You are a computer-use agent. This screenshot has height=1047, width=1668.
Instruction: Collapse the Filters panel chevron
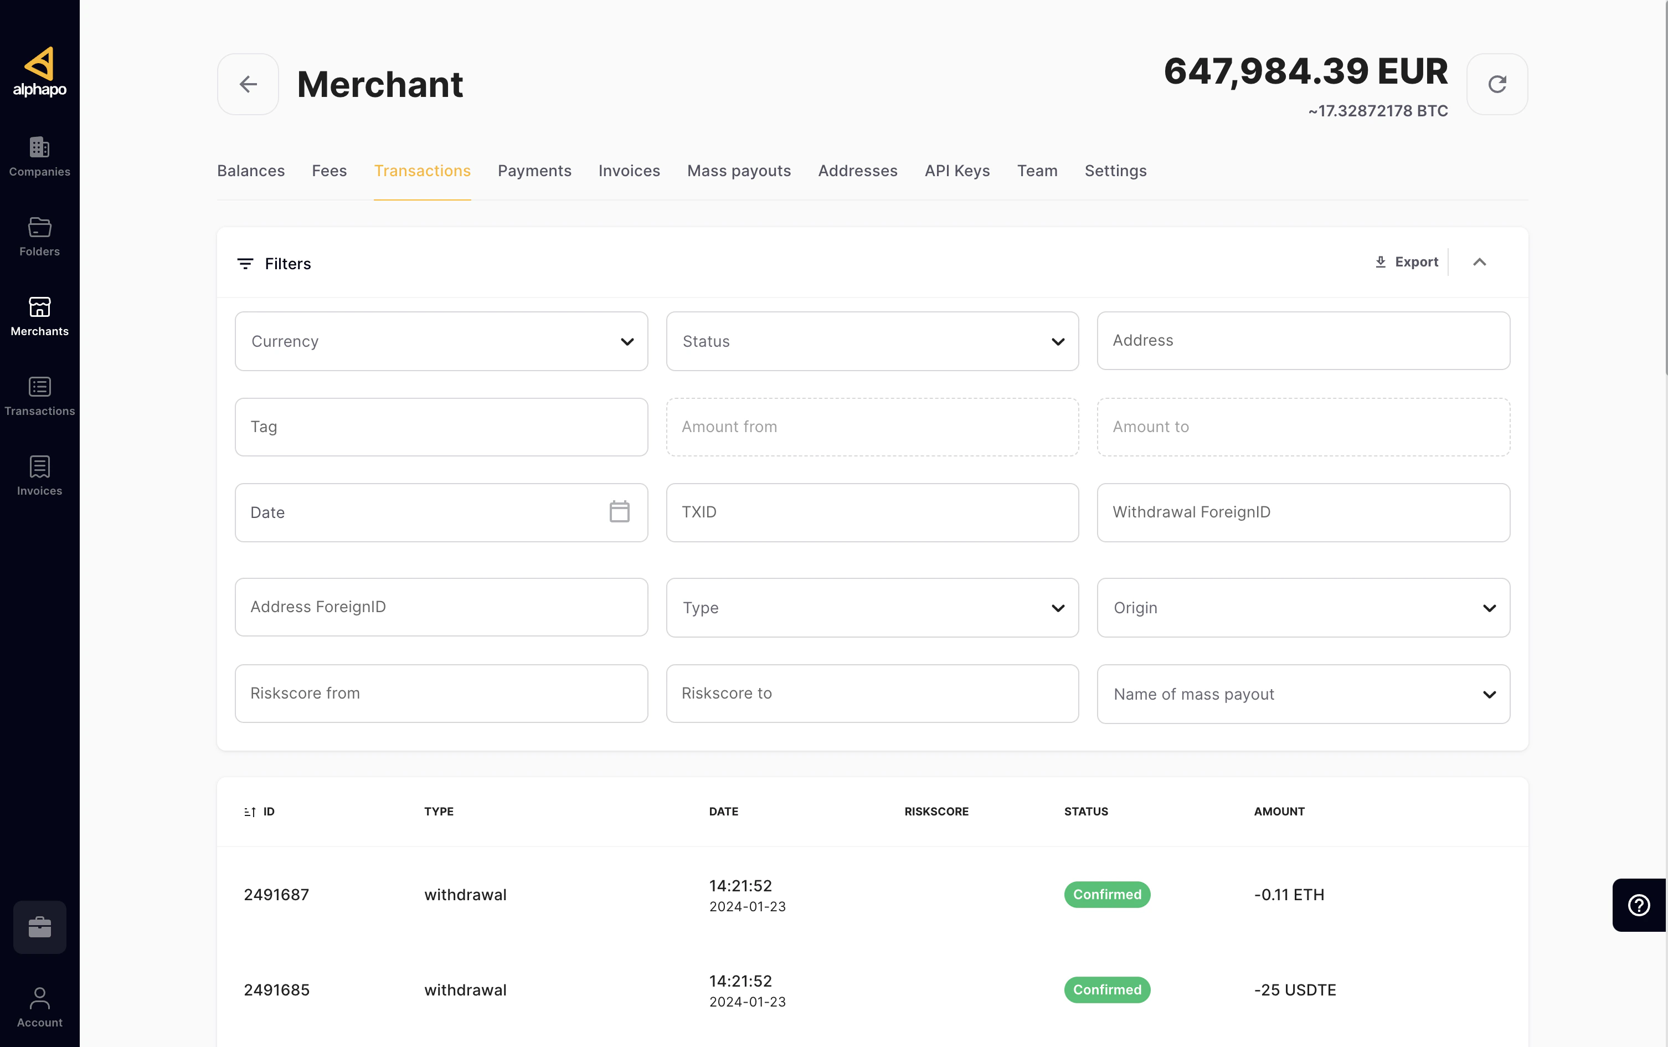pos(1480,261)
